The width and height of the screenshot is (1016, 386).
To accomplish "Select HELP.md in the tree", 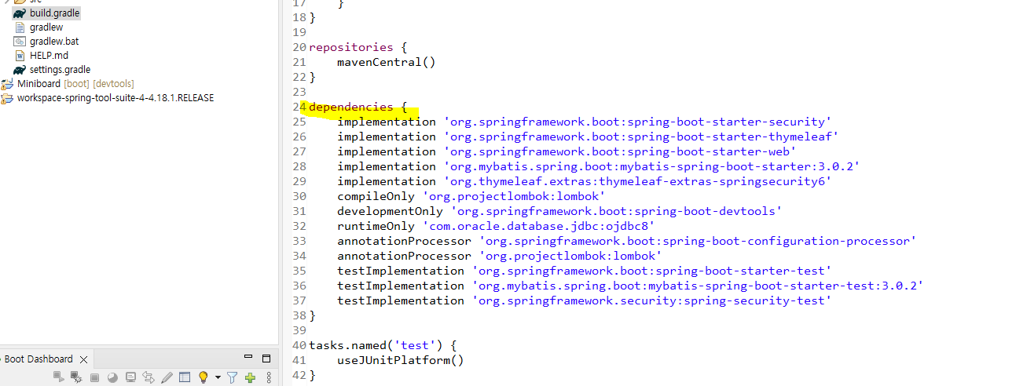I will click(x=49, y=56).
